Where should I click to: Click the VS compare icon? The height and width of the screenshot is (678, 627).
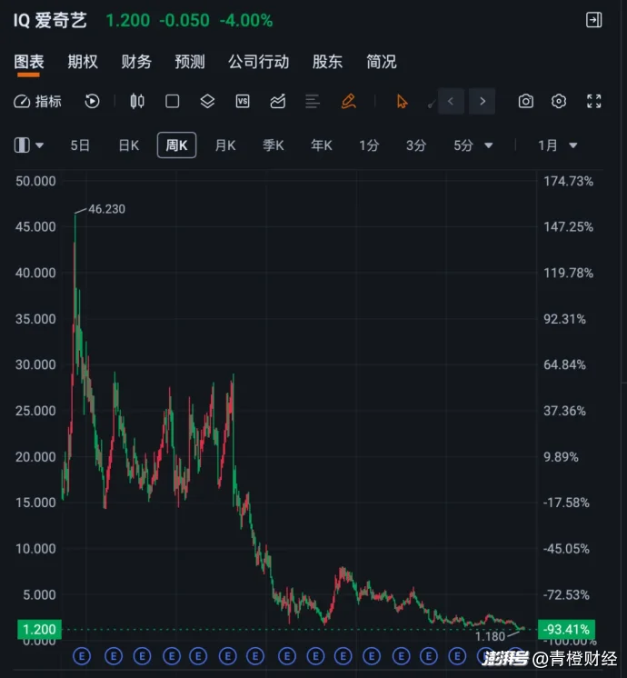coord(243,102)
